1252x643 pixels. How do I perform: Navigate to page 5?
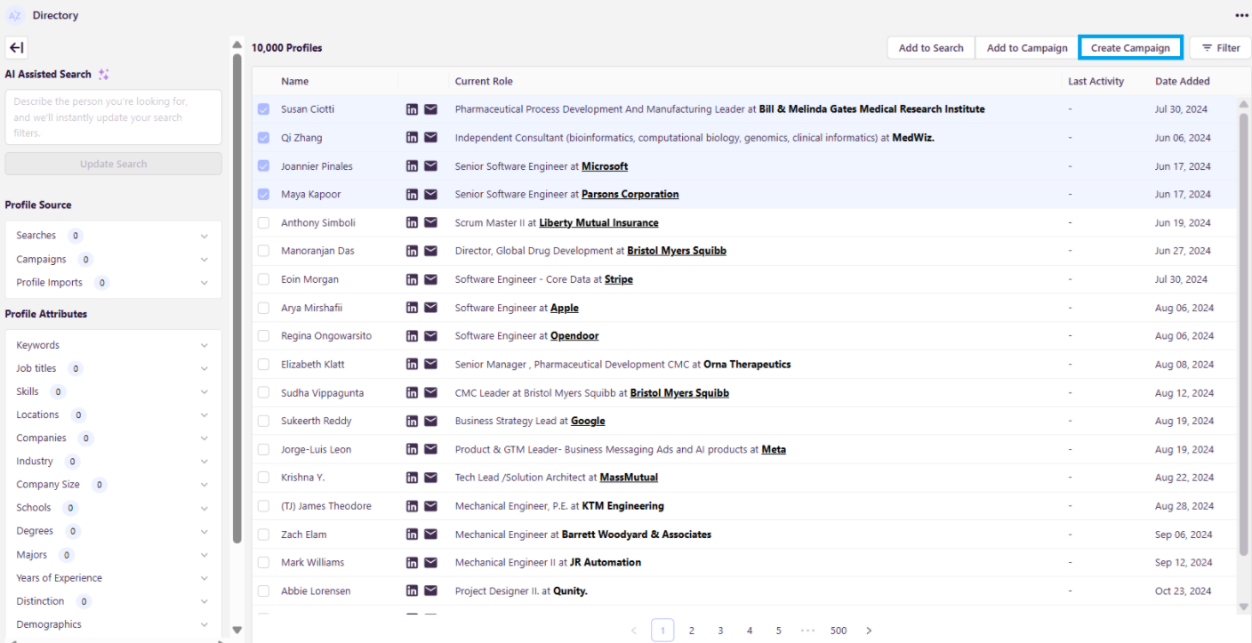click(778, 631)
